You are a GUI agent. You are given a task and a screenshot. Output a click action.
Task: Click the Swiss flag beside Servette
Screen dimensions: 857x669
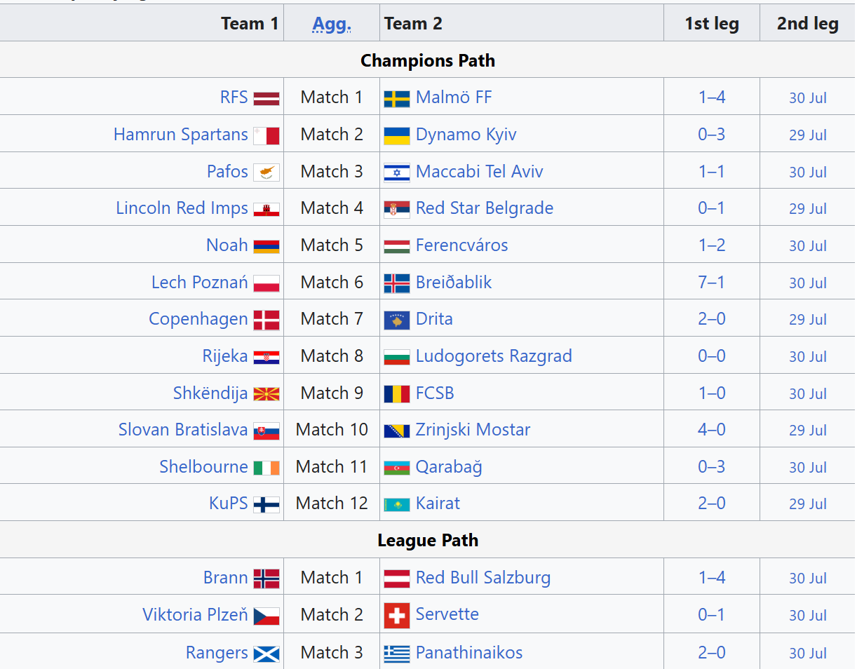(397, 616)
